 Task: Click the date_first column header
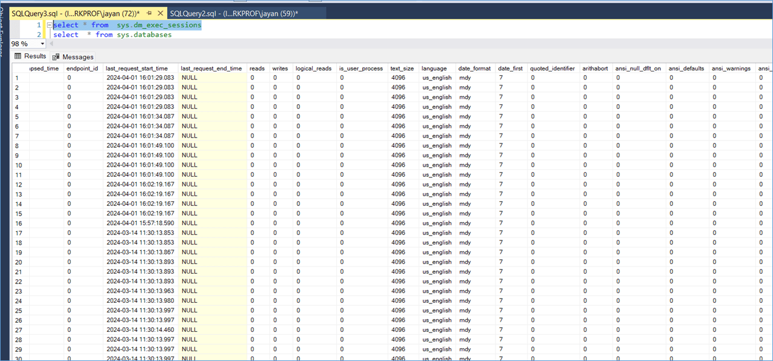click(x=510, y=68)
